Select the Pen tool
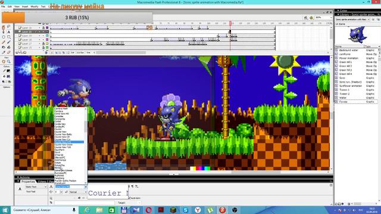Screen dimensions: 381x214 click(4, 32)
